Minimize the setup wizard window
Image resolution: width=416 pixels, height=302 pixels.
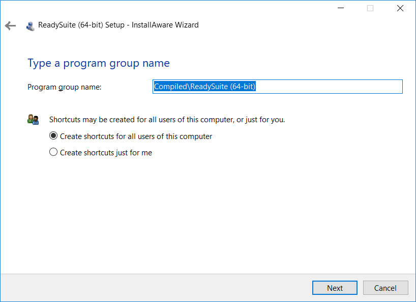(341, 8)
